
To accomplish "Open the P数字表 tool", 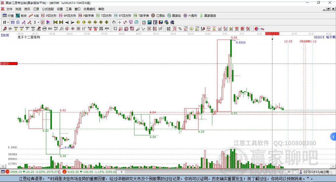I will coord(86,16).
